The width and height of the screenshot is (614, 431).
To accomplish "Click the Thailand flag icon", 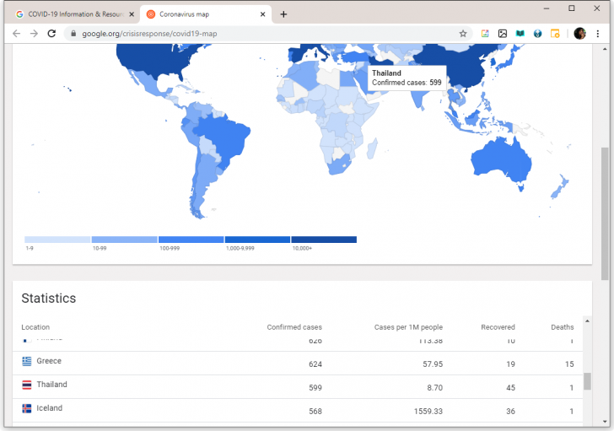I will 27,385.
